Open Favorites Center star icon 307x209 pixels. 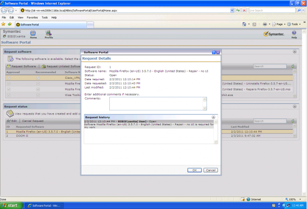[x=3, y=24]
